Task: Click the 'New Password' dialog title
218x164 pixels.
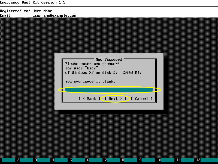Action: (x=109, y=59)
